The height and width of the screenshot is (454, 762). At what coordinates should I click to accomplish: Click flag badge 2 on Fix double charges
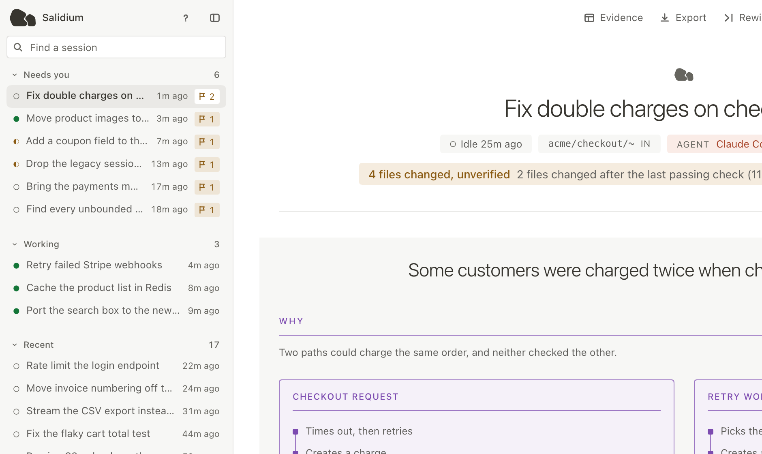(x=207, y=96)
